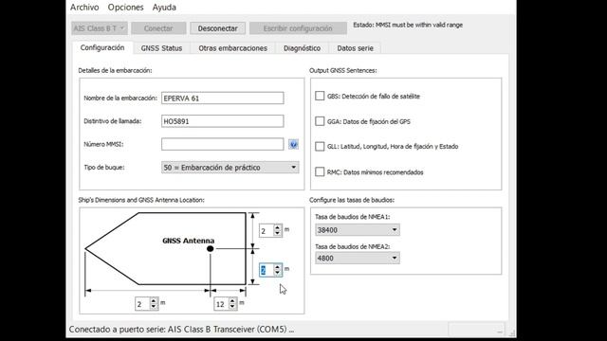The image size is (607, 341).
Task: Open the Datos serie tab
Action: 355,48
